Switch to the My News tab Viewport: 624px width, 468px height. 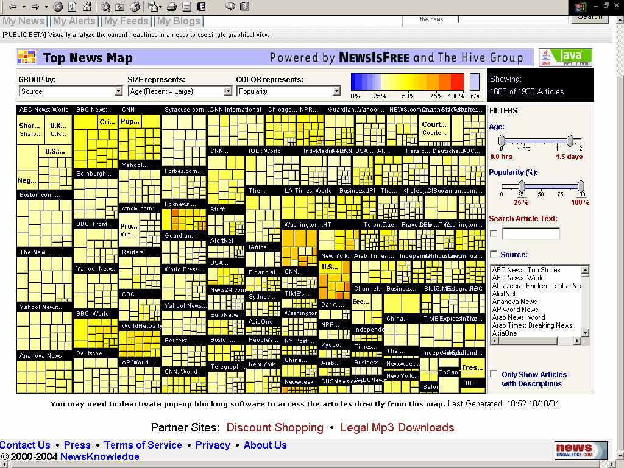(24, 21)
